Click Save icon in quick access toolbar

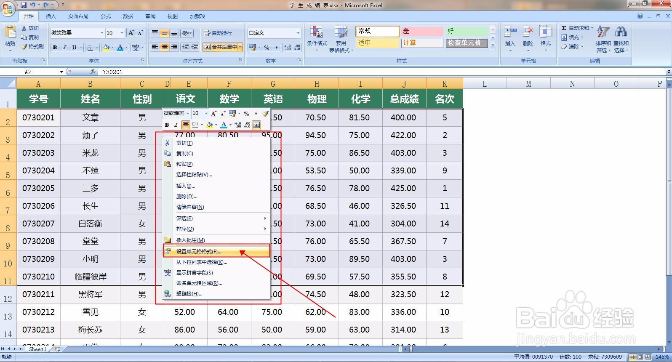(x=24, y=5)
